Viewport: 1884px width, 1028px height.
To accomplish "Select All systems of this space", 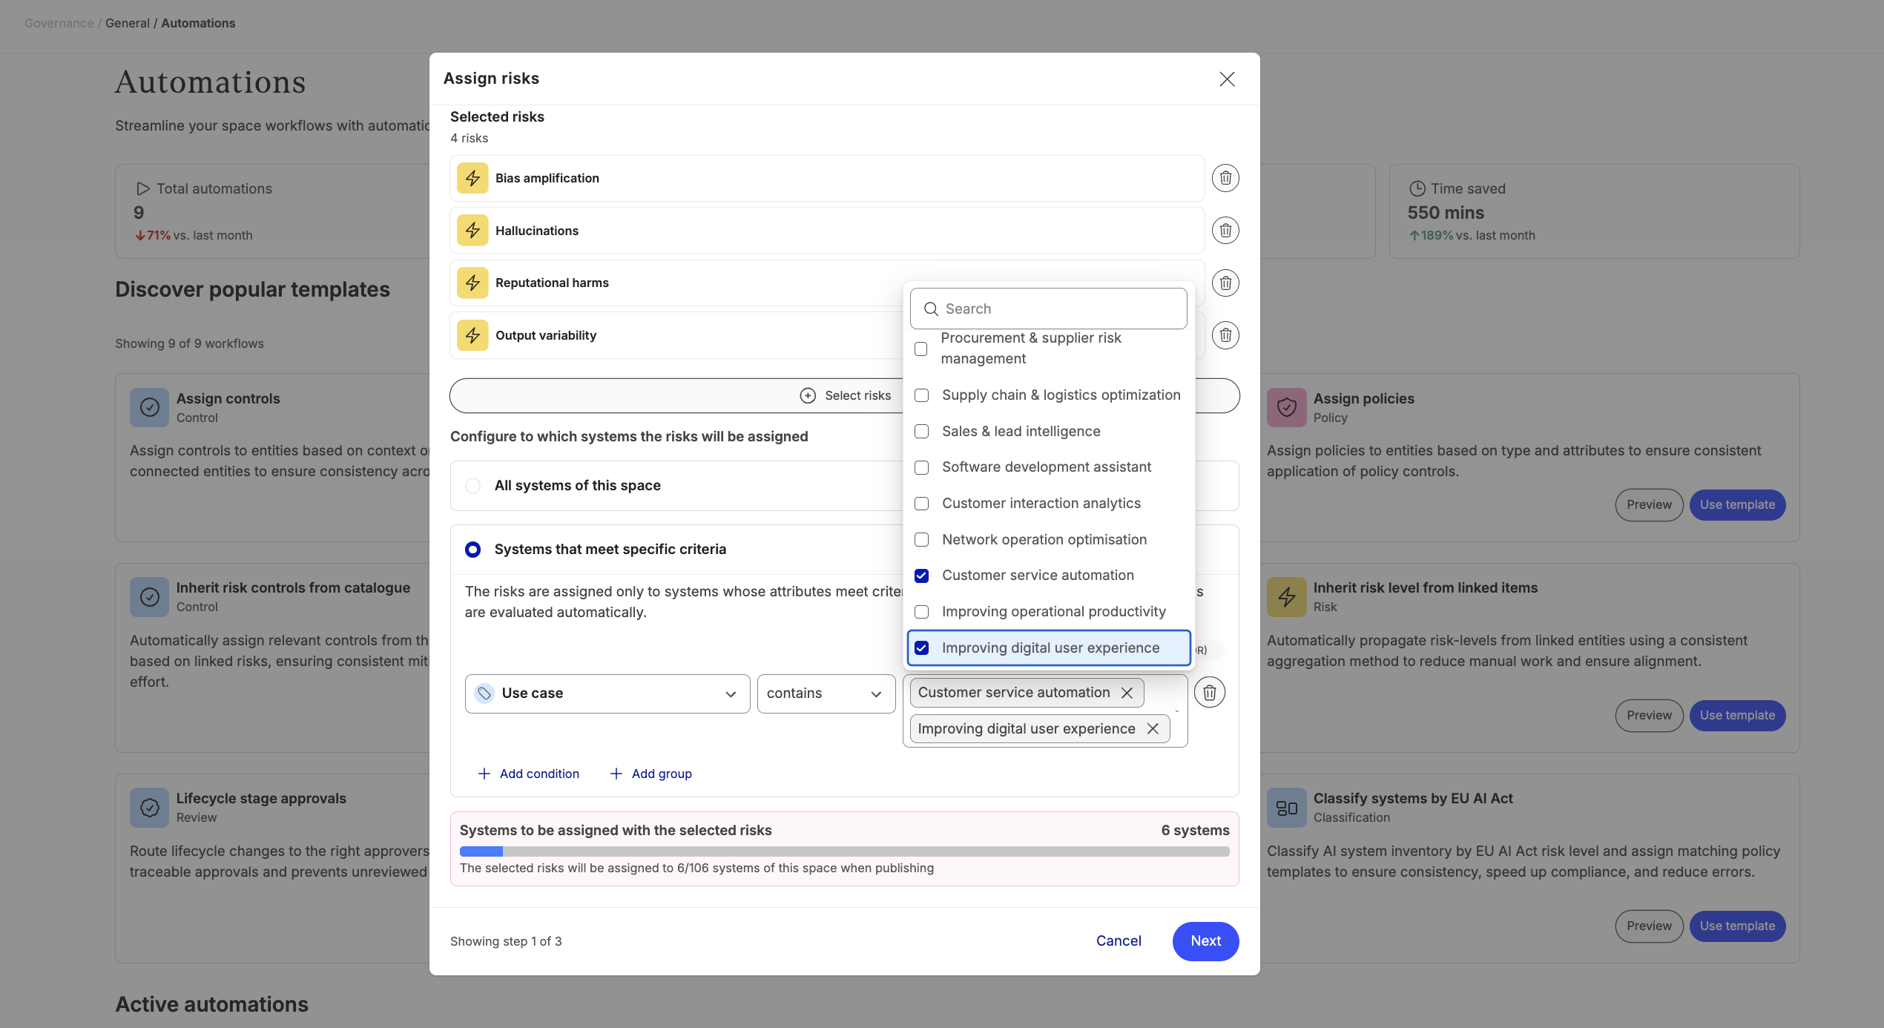I will point(472,486).
